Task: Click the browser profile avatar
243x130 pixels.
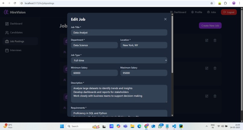Action: click(x=234, y=3)
